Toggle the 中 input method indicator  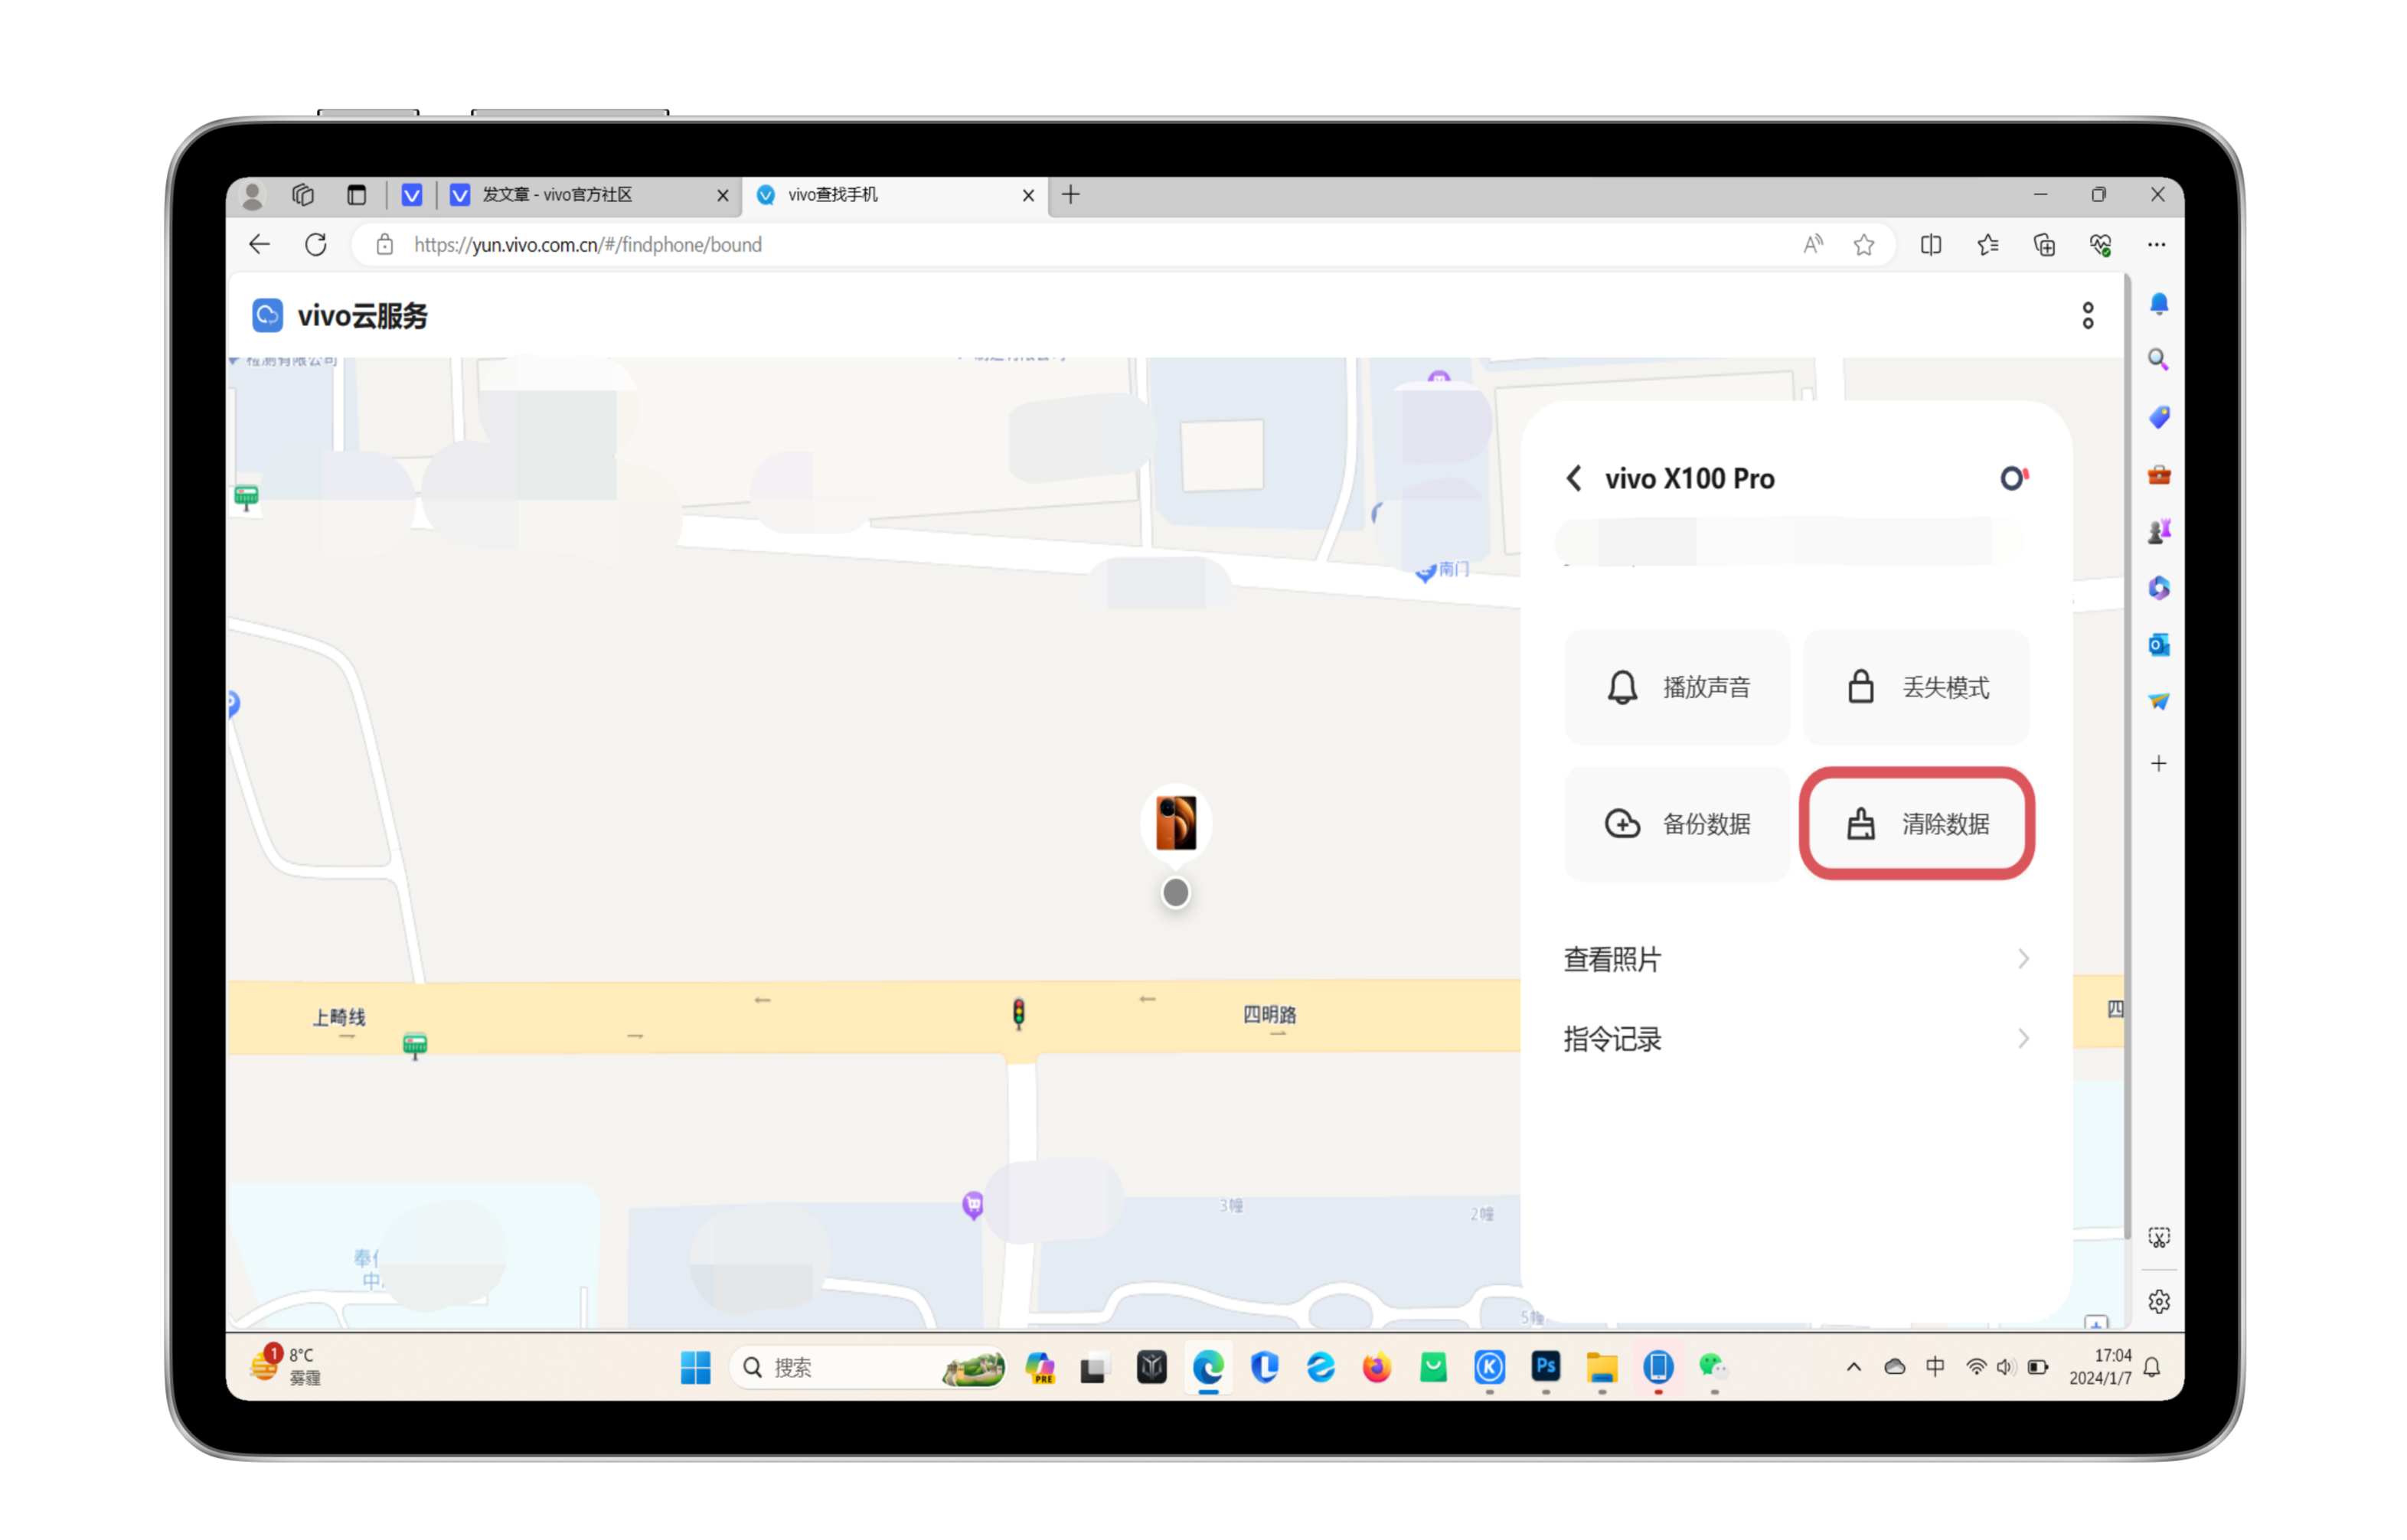click(x=1935, y=1367)
